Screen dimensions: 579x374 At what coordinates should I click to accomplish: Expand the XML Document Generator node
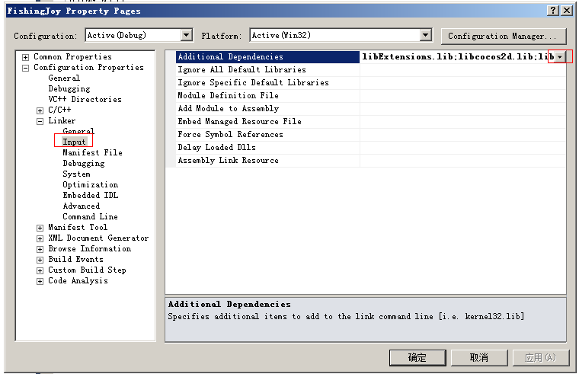click(x=40, y=238)
